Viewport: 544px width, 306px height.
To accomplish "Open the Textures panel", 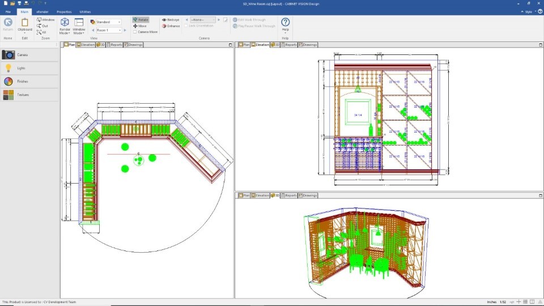I will [29, 95].
